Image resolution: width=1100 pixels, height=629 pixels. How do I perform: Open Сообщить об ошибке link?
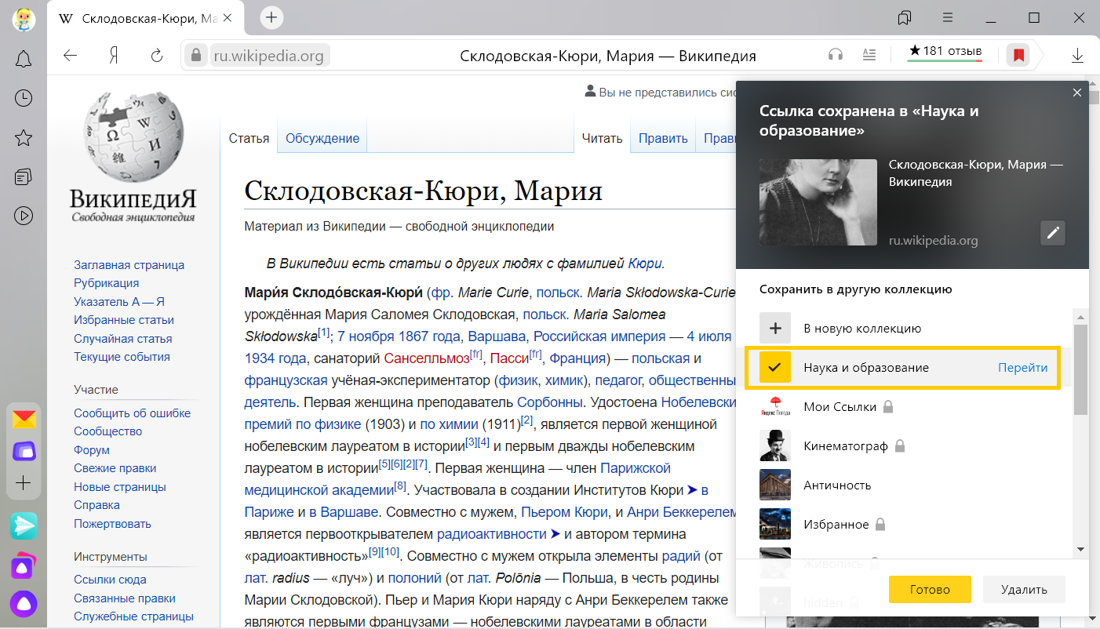pos(132,413)
